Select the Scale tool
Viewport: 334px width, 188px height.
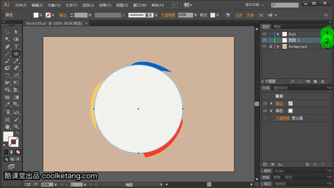[16, 75]
